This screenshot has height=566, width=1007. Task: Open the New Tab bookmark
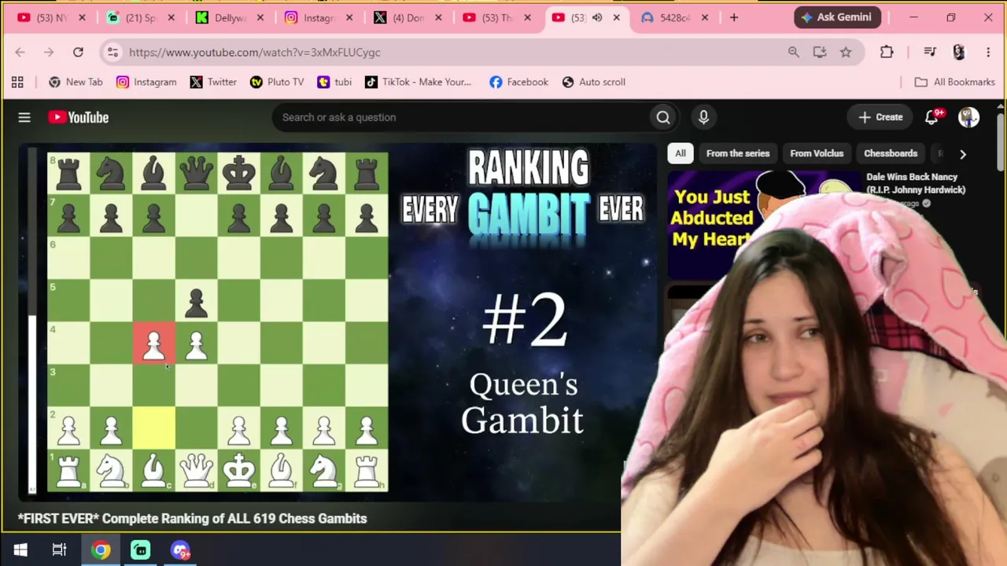tap(76, 82)
